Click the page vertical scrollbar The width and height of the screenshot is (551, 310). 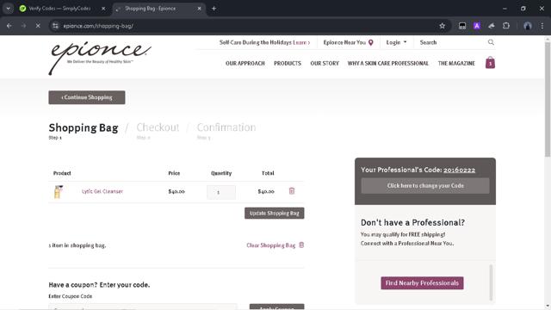(x=548, y=99)
